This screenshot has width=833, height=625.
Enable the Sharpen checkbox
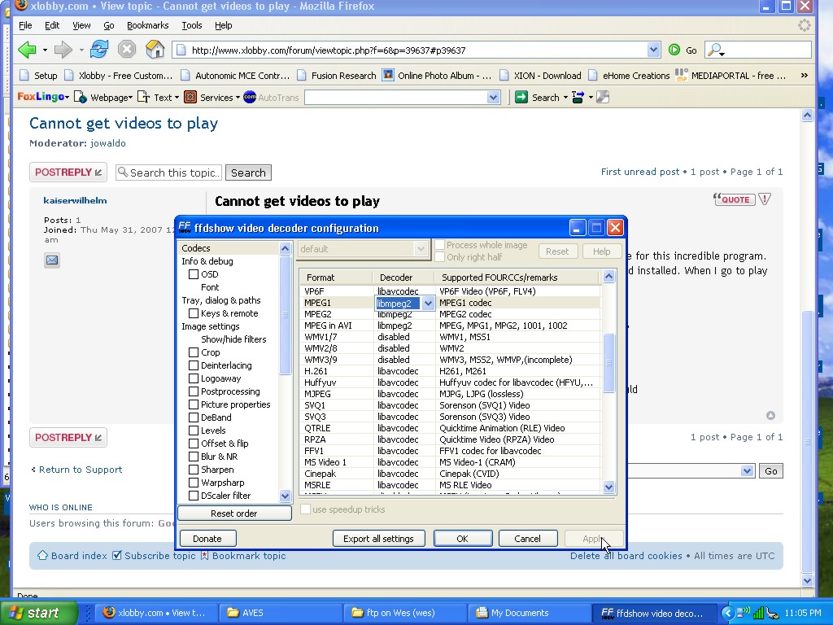(194, 470)
